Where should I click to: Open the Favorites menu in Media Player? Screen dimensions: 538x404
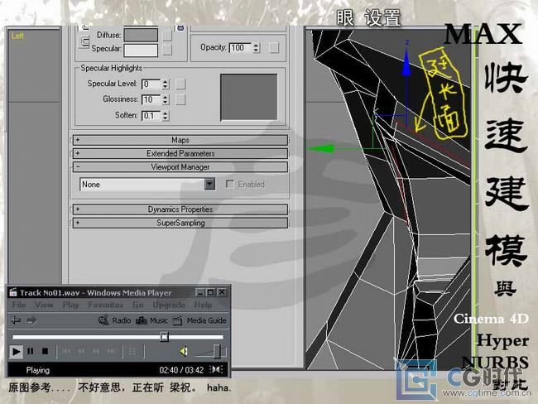click(105, 305)
